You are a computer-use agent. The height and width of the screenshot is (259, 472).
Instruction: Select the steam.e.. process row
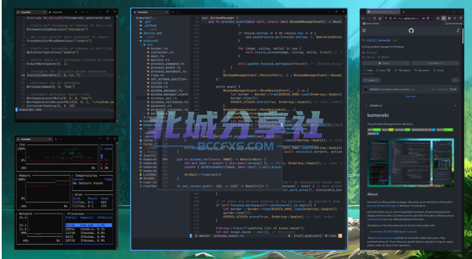89,229
